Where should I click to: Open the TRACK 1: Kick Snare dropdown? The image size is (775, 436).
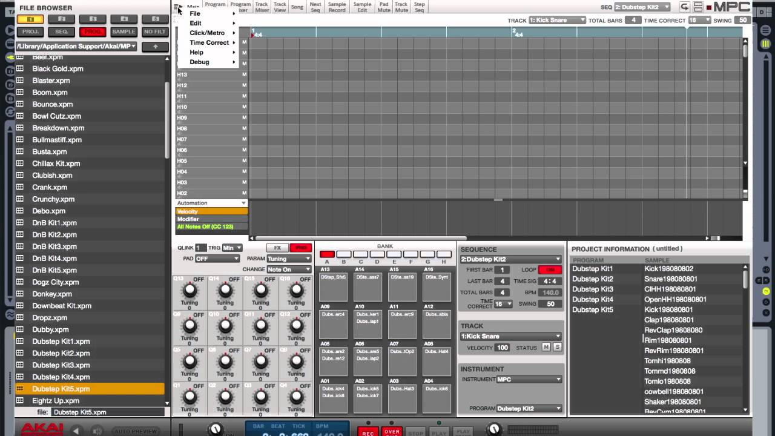click(x=557, y=20)
